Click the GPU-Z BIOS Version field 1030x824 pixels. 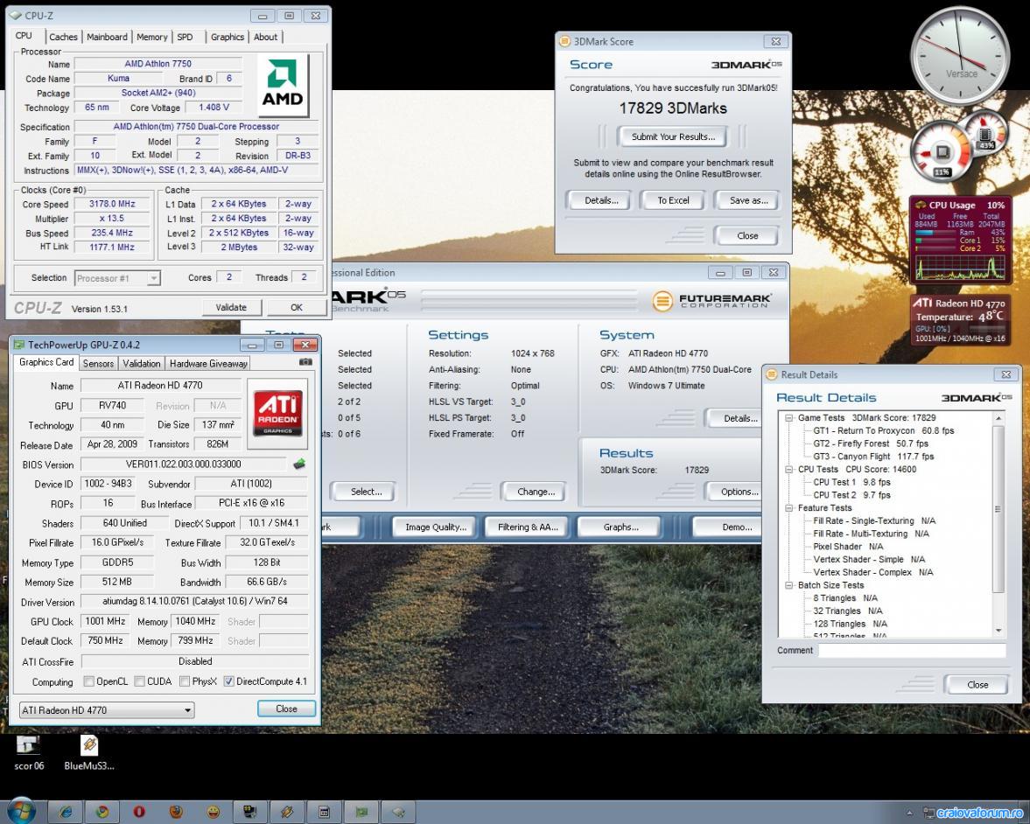coord(183,464)
